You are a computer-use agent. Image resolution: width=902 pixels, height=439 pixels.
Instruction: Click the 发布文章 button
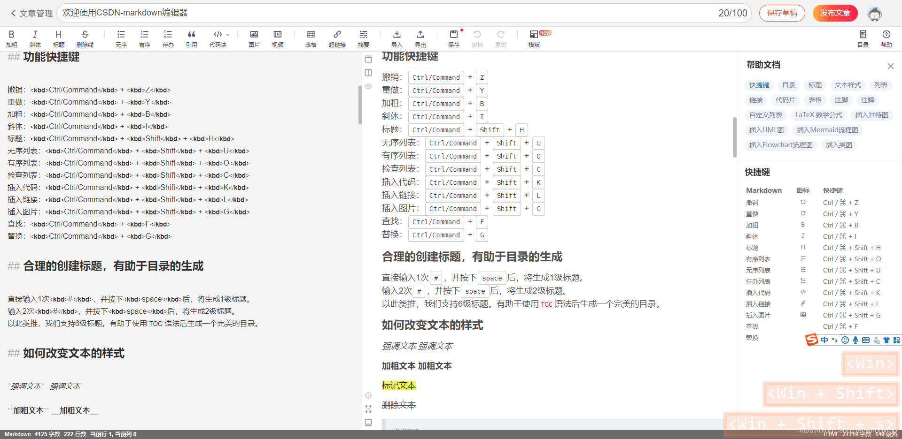click(835, 13)
